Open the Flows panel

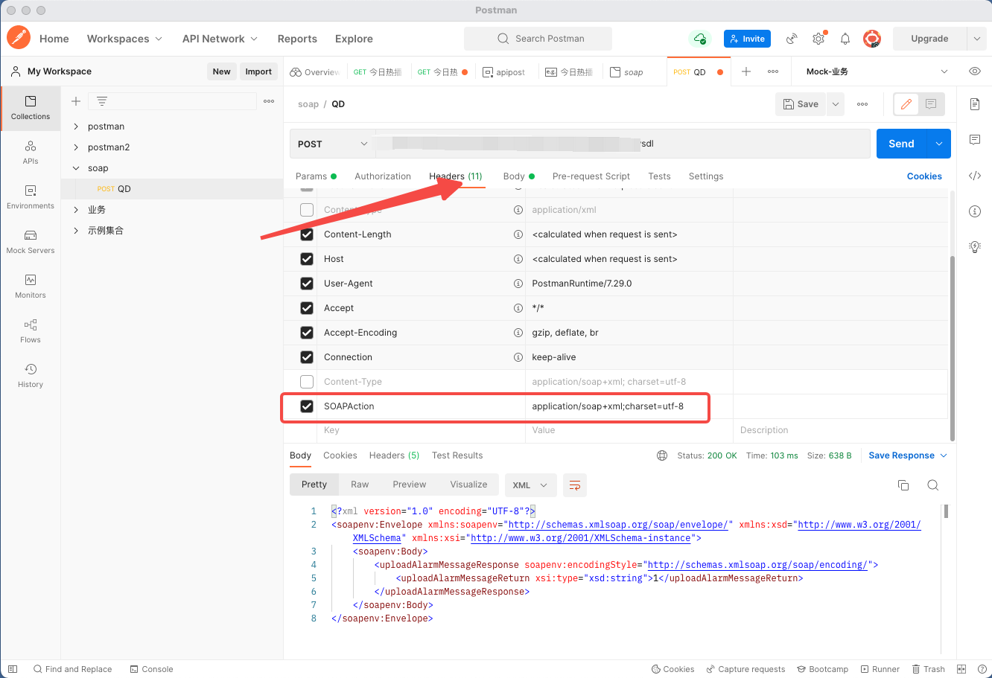coord(30,330)
